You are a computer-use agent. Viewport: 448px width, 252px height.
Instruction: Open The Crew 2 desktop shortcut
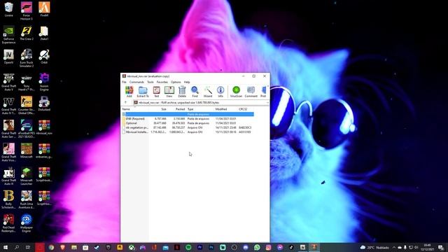tap(27, 33)
